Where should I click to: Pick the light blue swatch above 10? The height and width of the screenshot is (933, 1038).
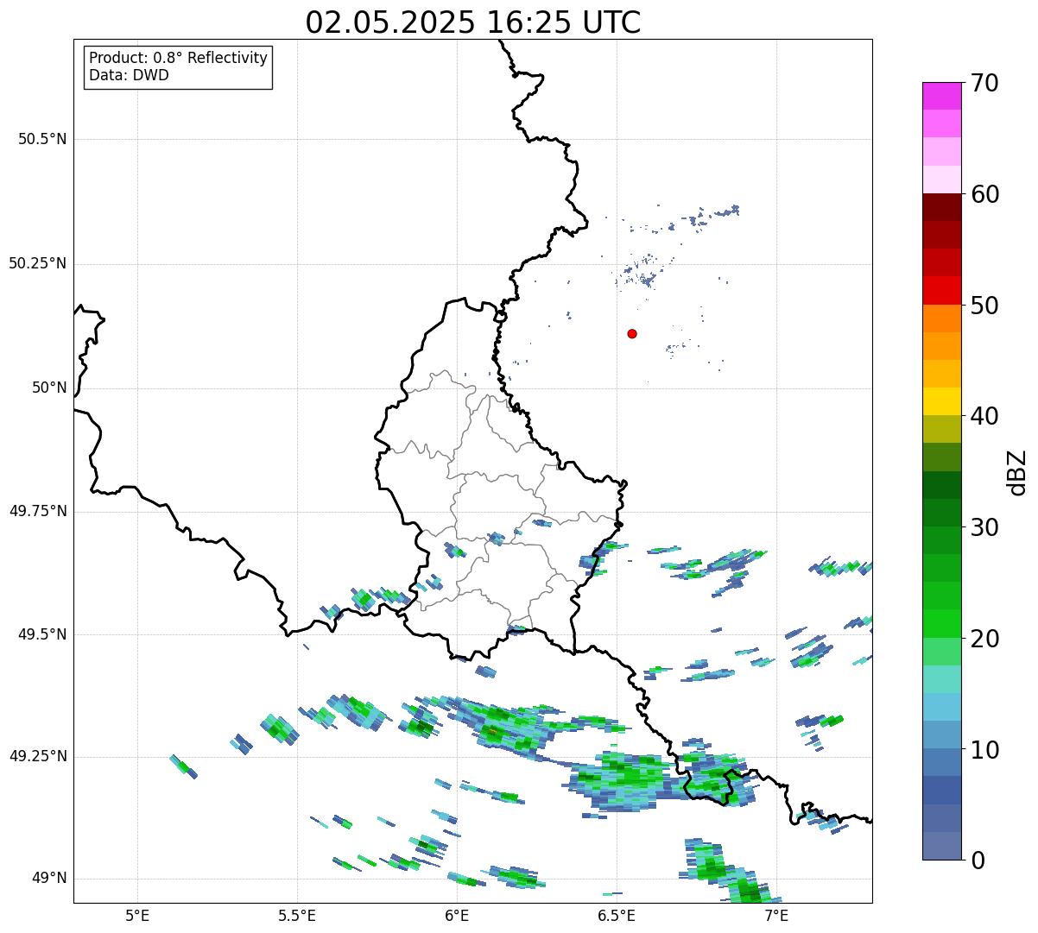pos(940,734)
